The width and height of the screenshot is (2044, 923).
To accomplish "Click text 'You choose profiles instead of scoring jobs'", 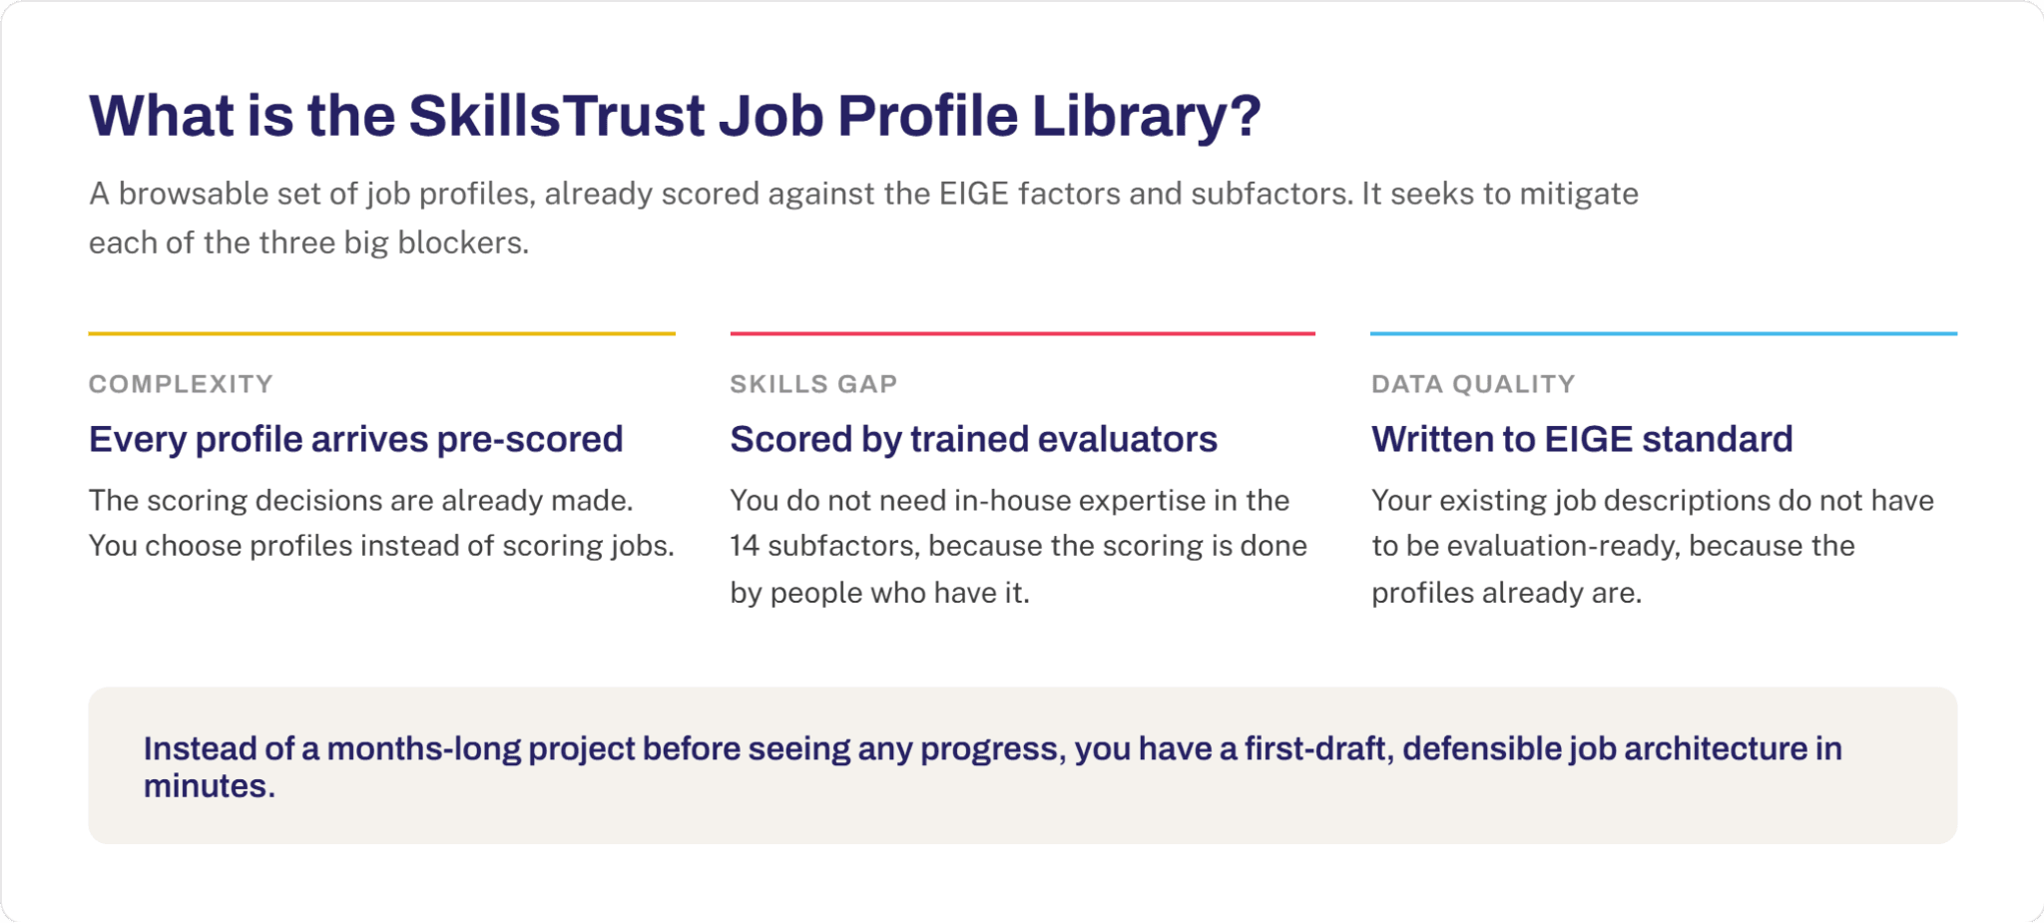I will (381, 546).
